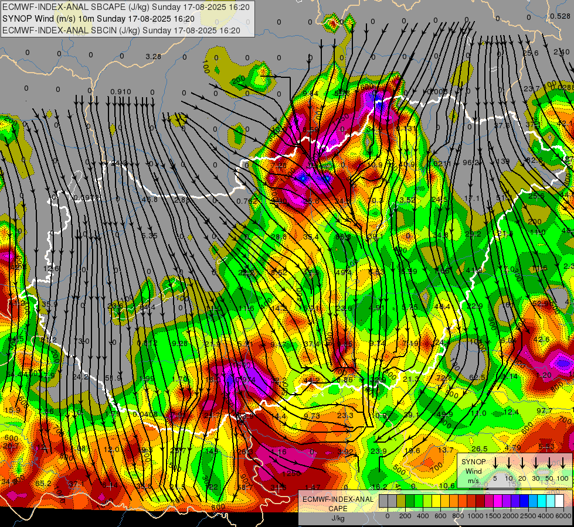The image size is (574, 527).
Task: Click the 28.8 value on the map
Action: [x=278, y=237]
